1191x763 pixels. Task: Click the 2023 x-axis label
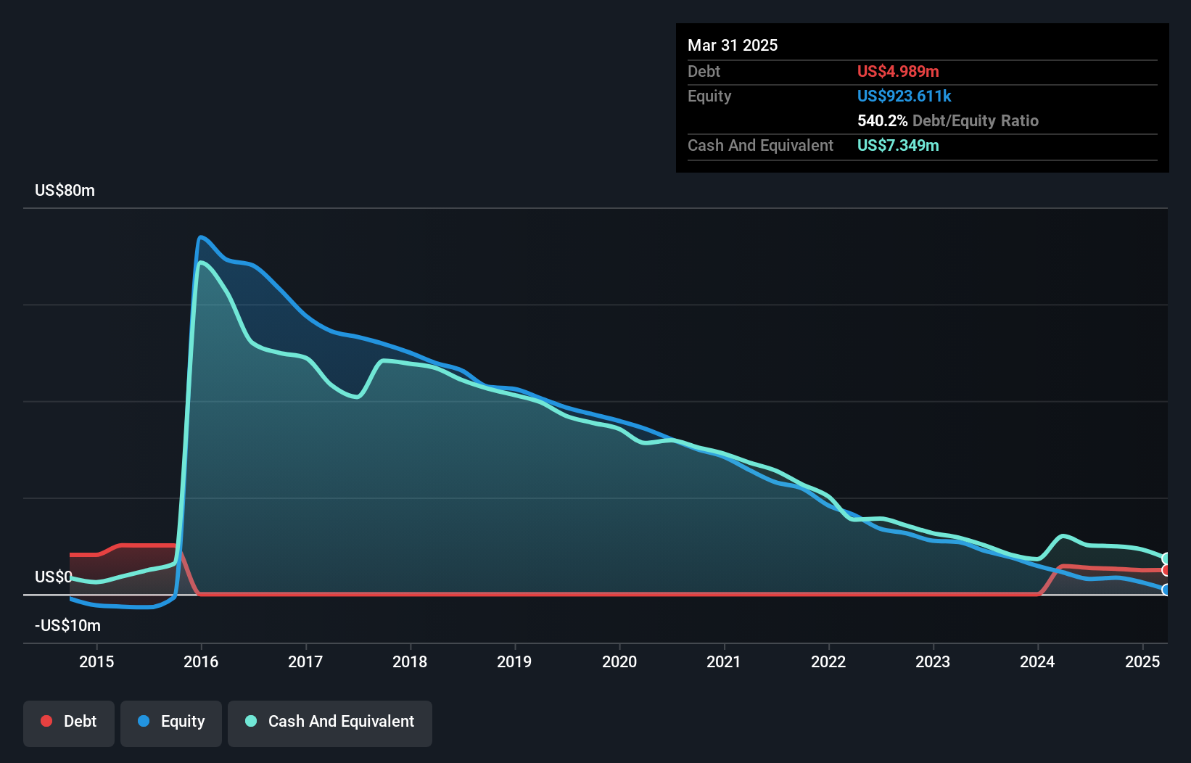(933, 661)
